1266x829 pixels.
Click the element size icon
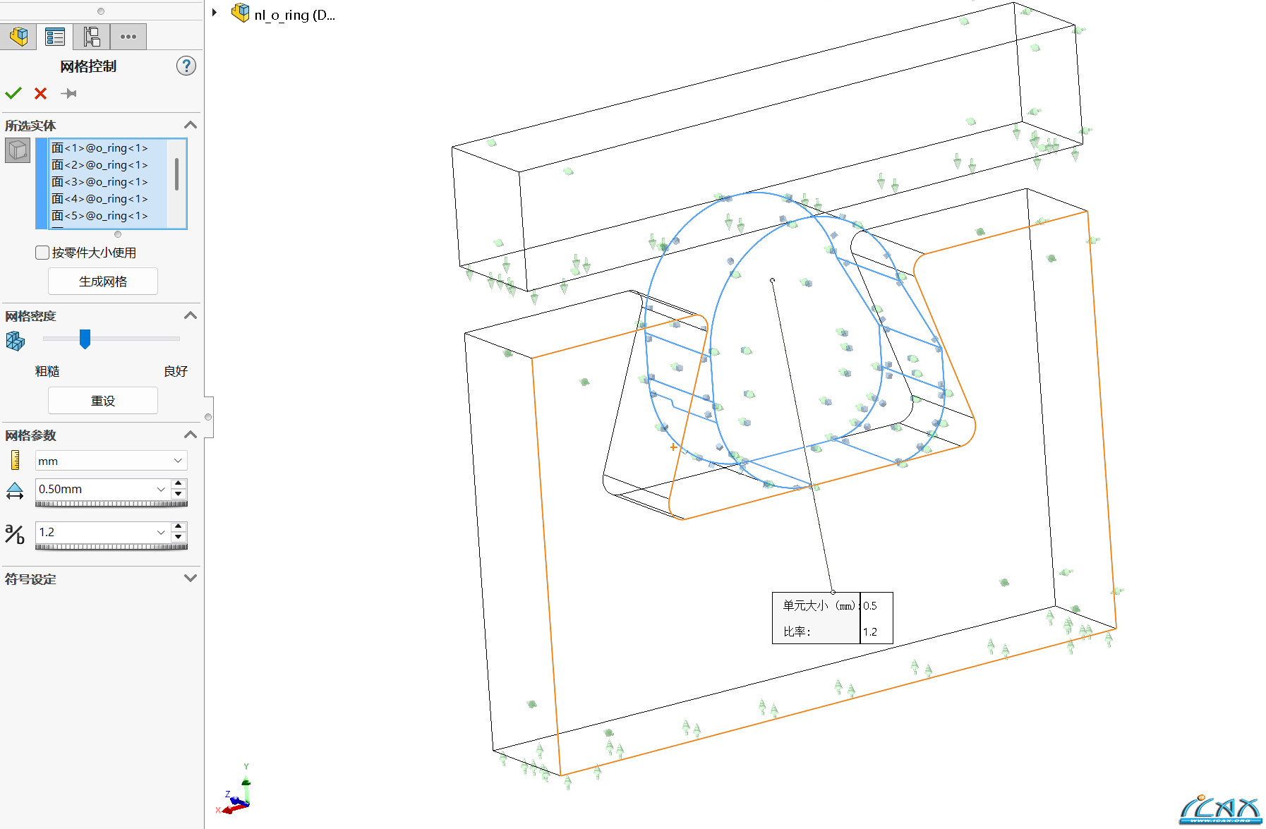tap(15, 491)
